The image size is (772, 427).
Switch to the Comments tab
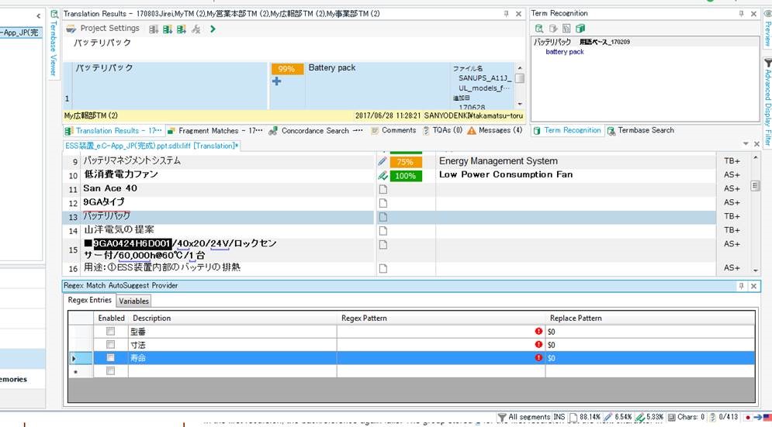(x=393, y=130)
